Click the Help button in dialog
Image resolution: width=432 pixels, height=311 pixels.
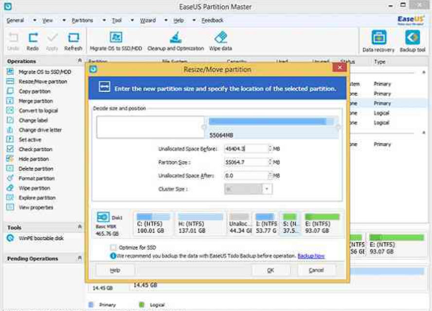tap(115, 270)
